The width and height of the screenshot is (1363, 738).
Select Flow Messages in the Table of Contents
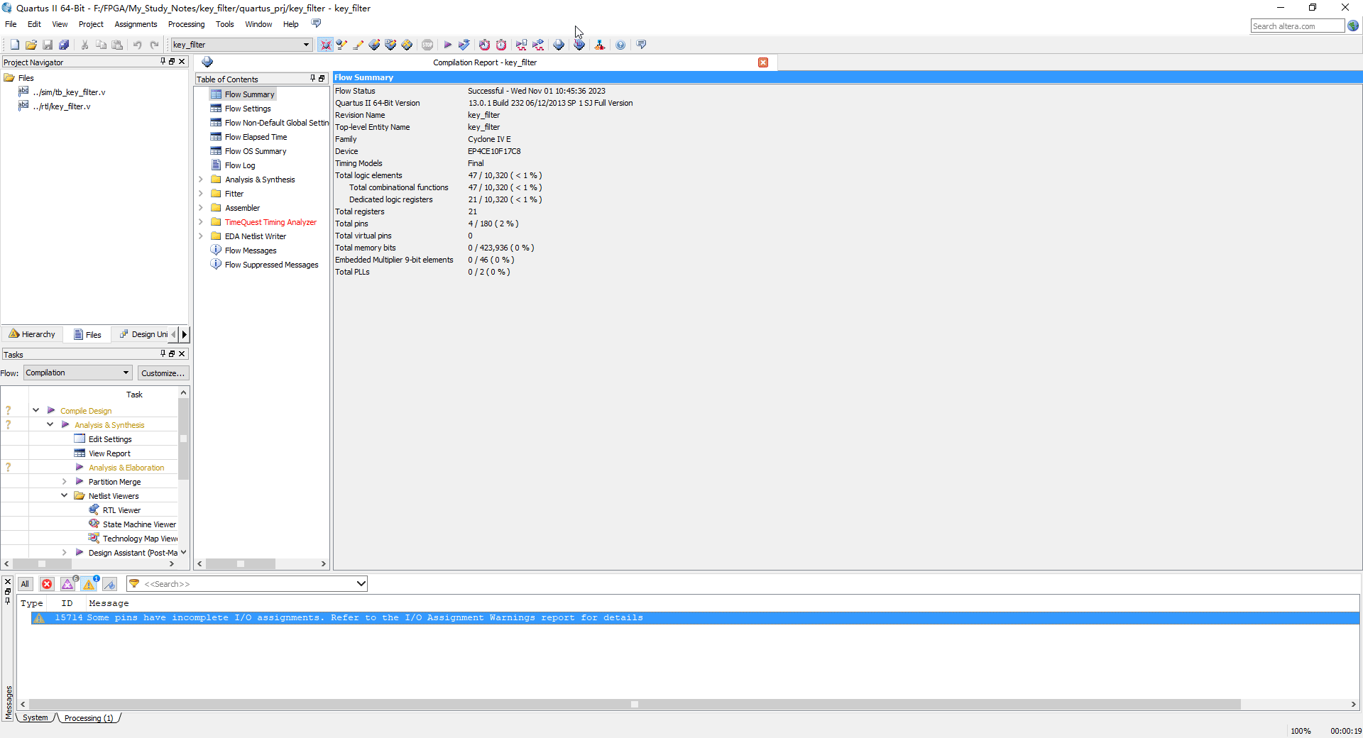tap(251, 250)
